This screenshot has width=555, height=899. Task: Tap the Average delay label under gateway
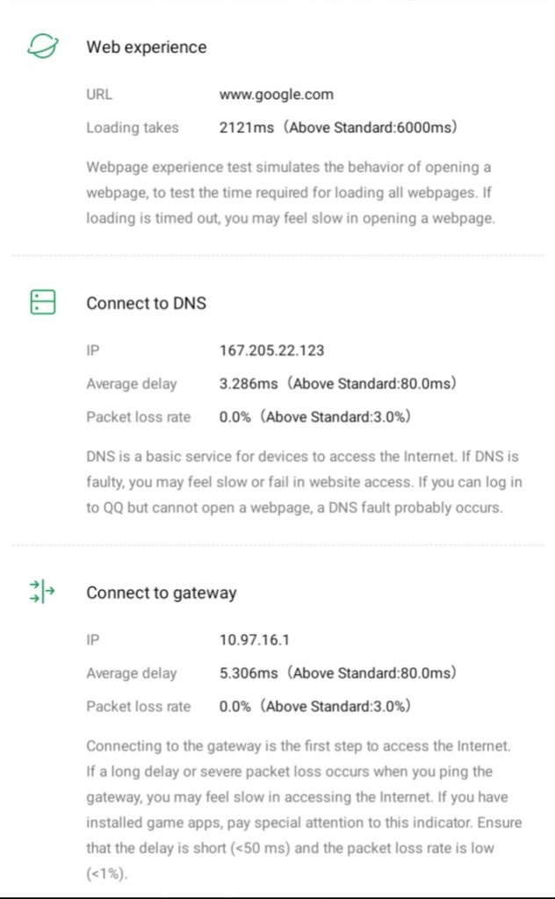(x=131, y=673)
